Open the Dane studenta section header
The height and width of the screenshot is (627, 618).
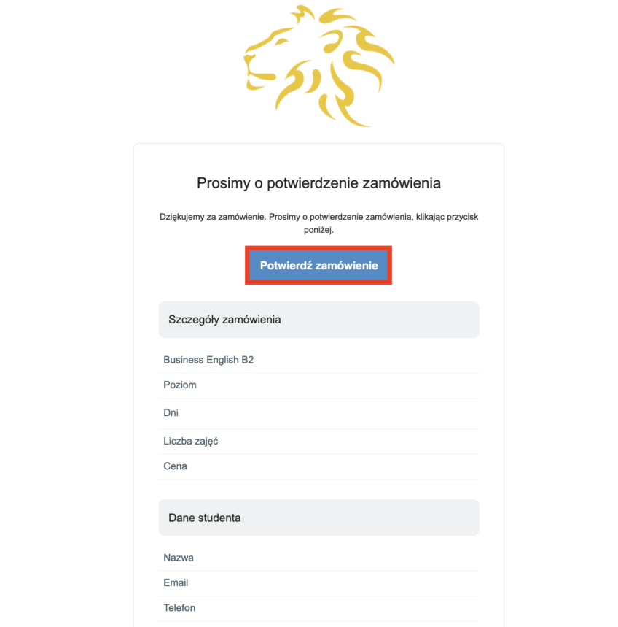205,518
